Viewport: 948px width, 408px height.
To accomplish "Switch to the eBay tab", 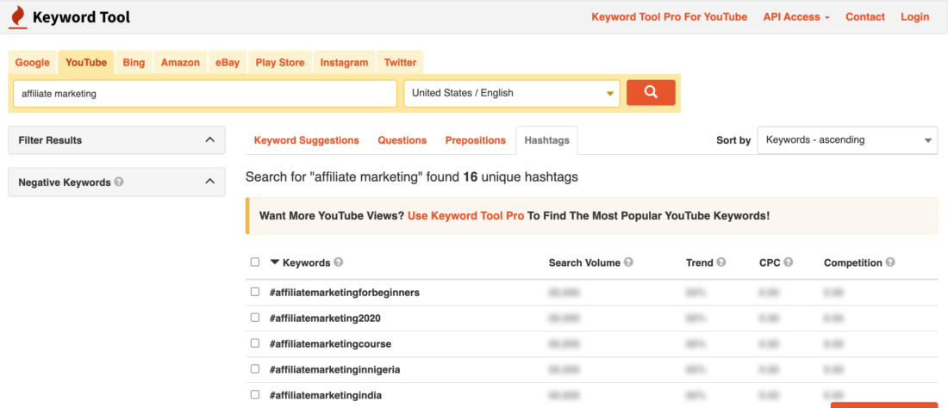I will [228, 62].
